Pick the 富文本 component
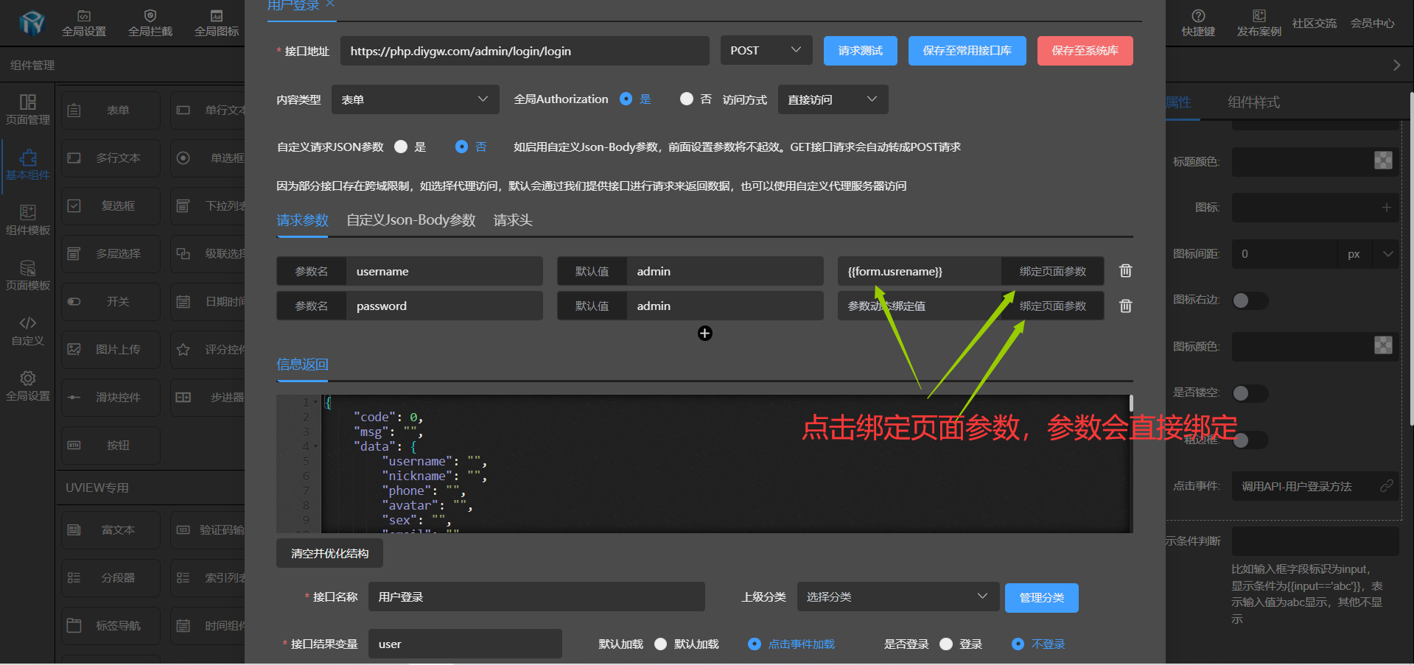This screenshot has width=1414, height=665. coord(111,530)
